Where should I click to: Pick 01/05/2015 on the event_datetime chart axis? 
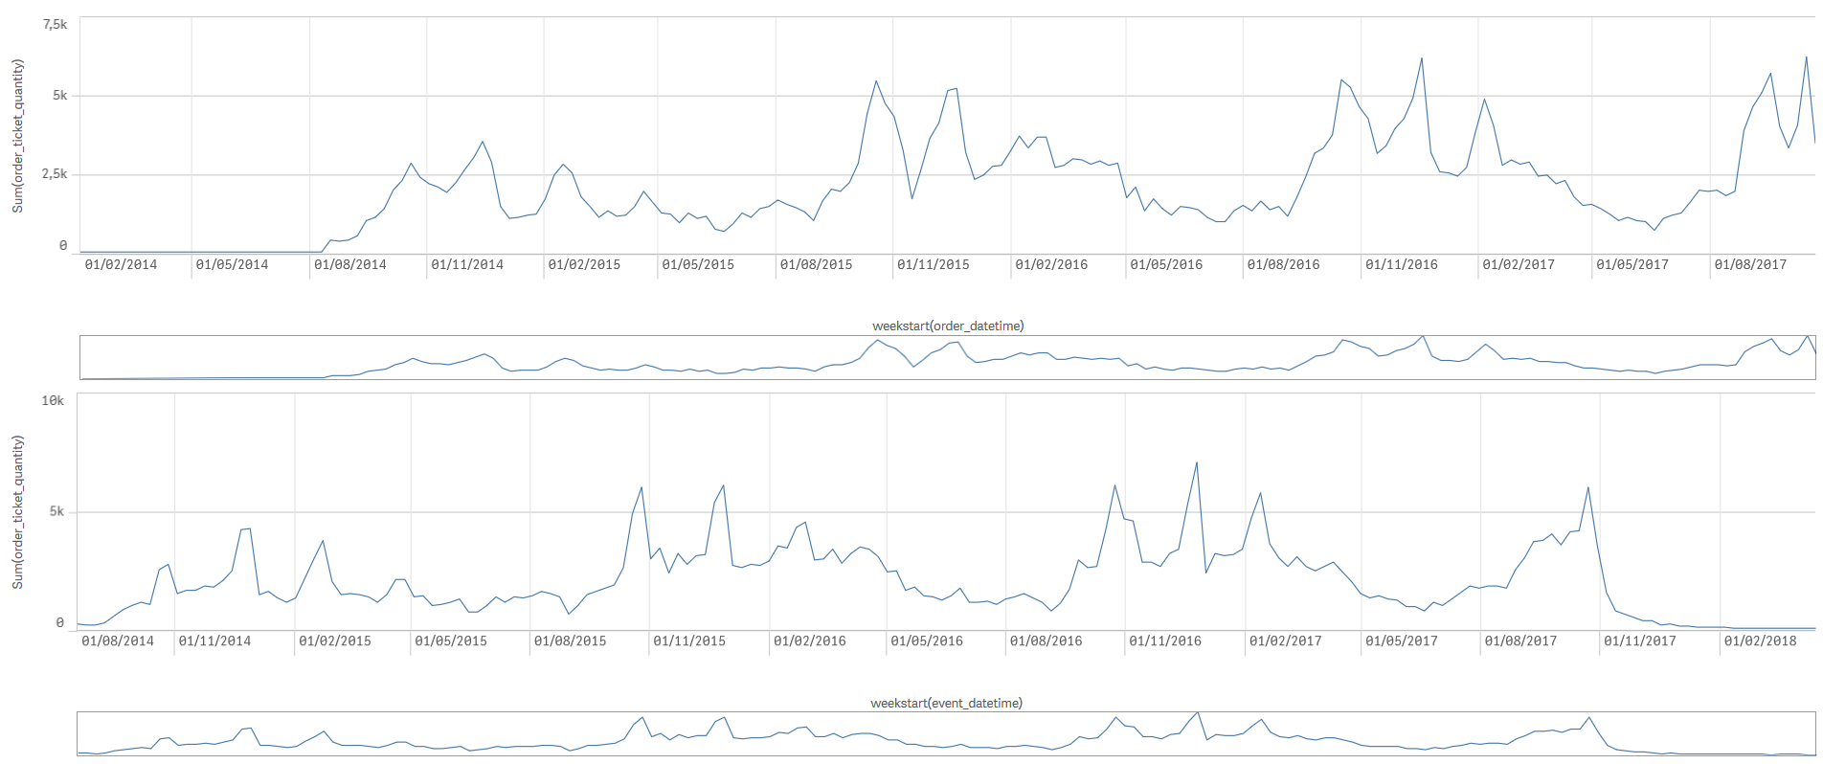[451, 640]
